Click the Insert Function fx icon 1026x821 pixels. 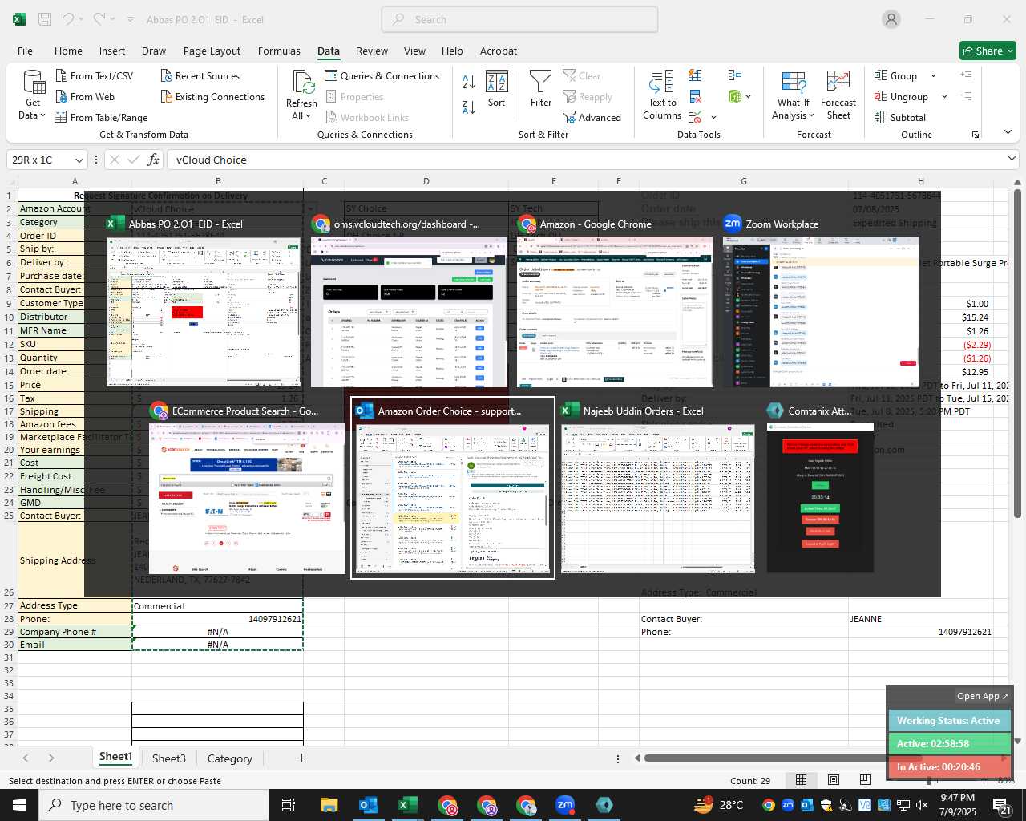tap(154, 160)
